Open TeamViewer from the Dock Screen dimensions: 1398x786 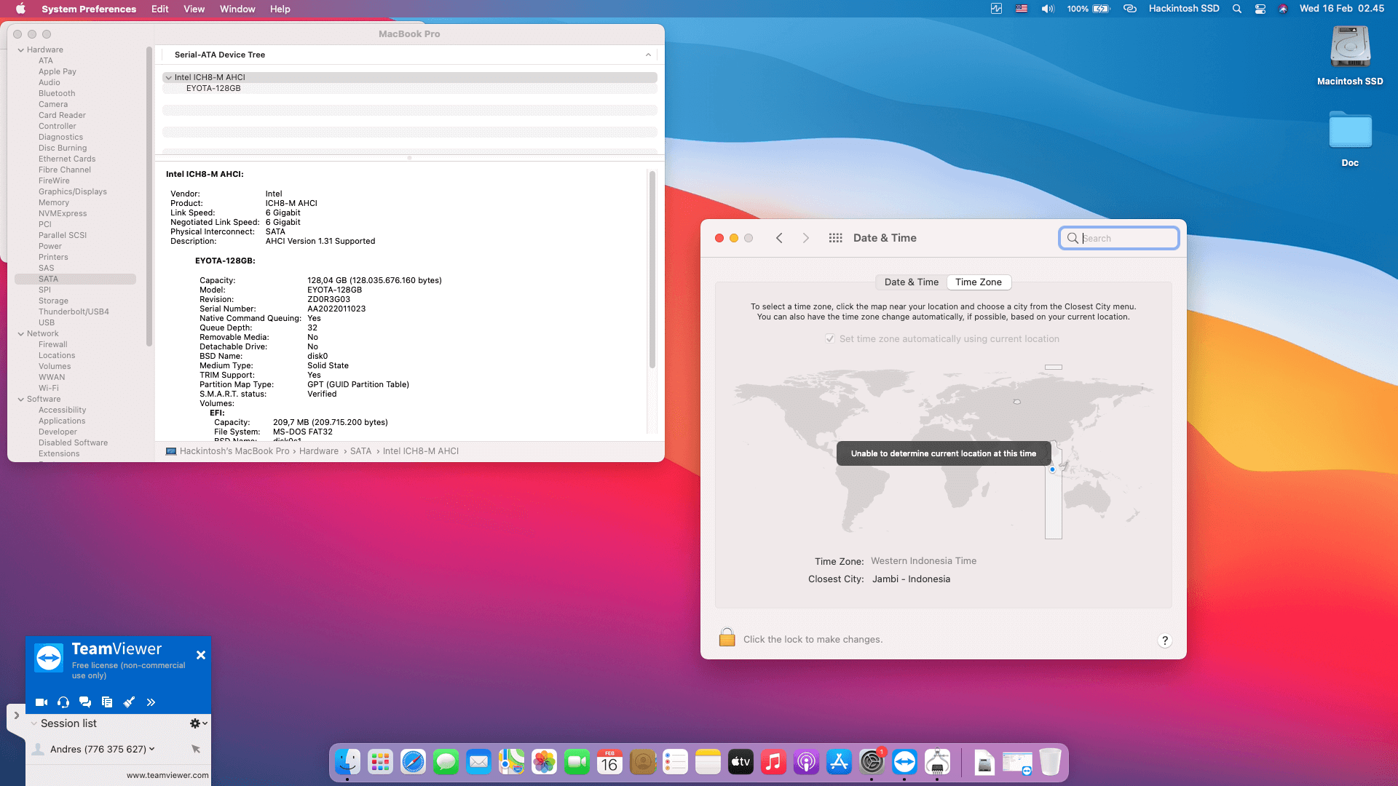904,762
